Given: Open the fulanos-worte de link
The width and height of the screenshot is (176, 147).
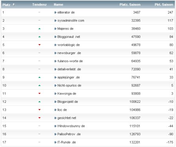Looking at the screenshot, I should point(70,61).
